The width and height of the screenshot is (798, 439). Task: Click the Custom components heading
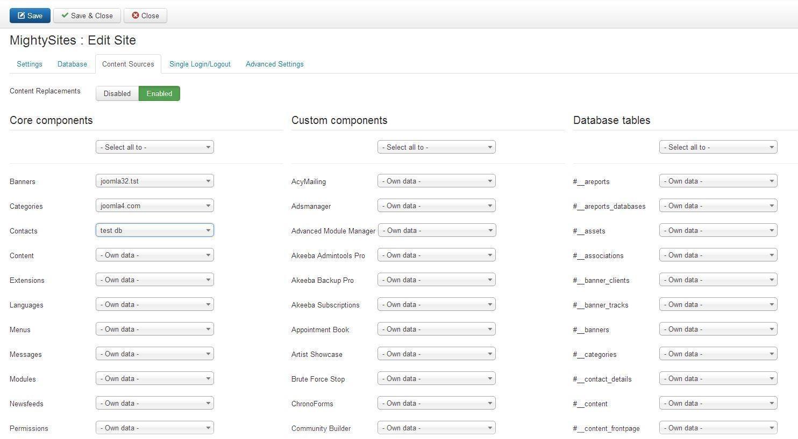tap(339, 120)
